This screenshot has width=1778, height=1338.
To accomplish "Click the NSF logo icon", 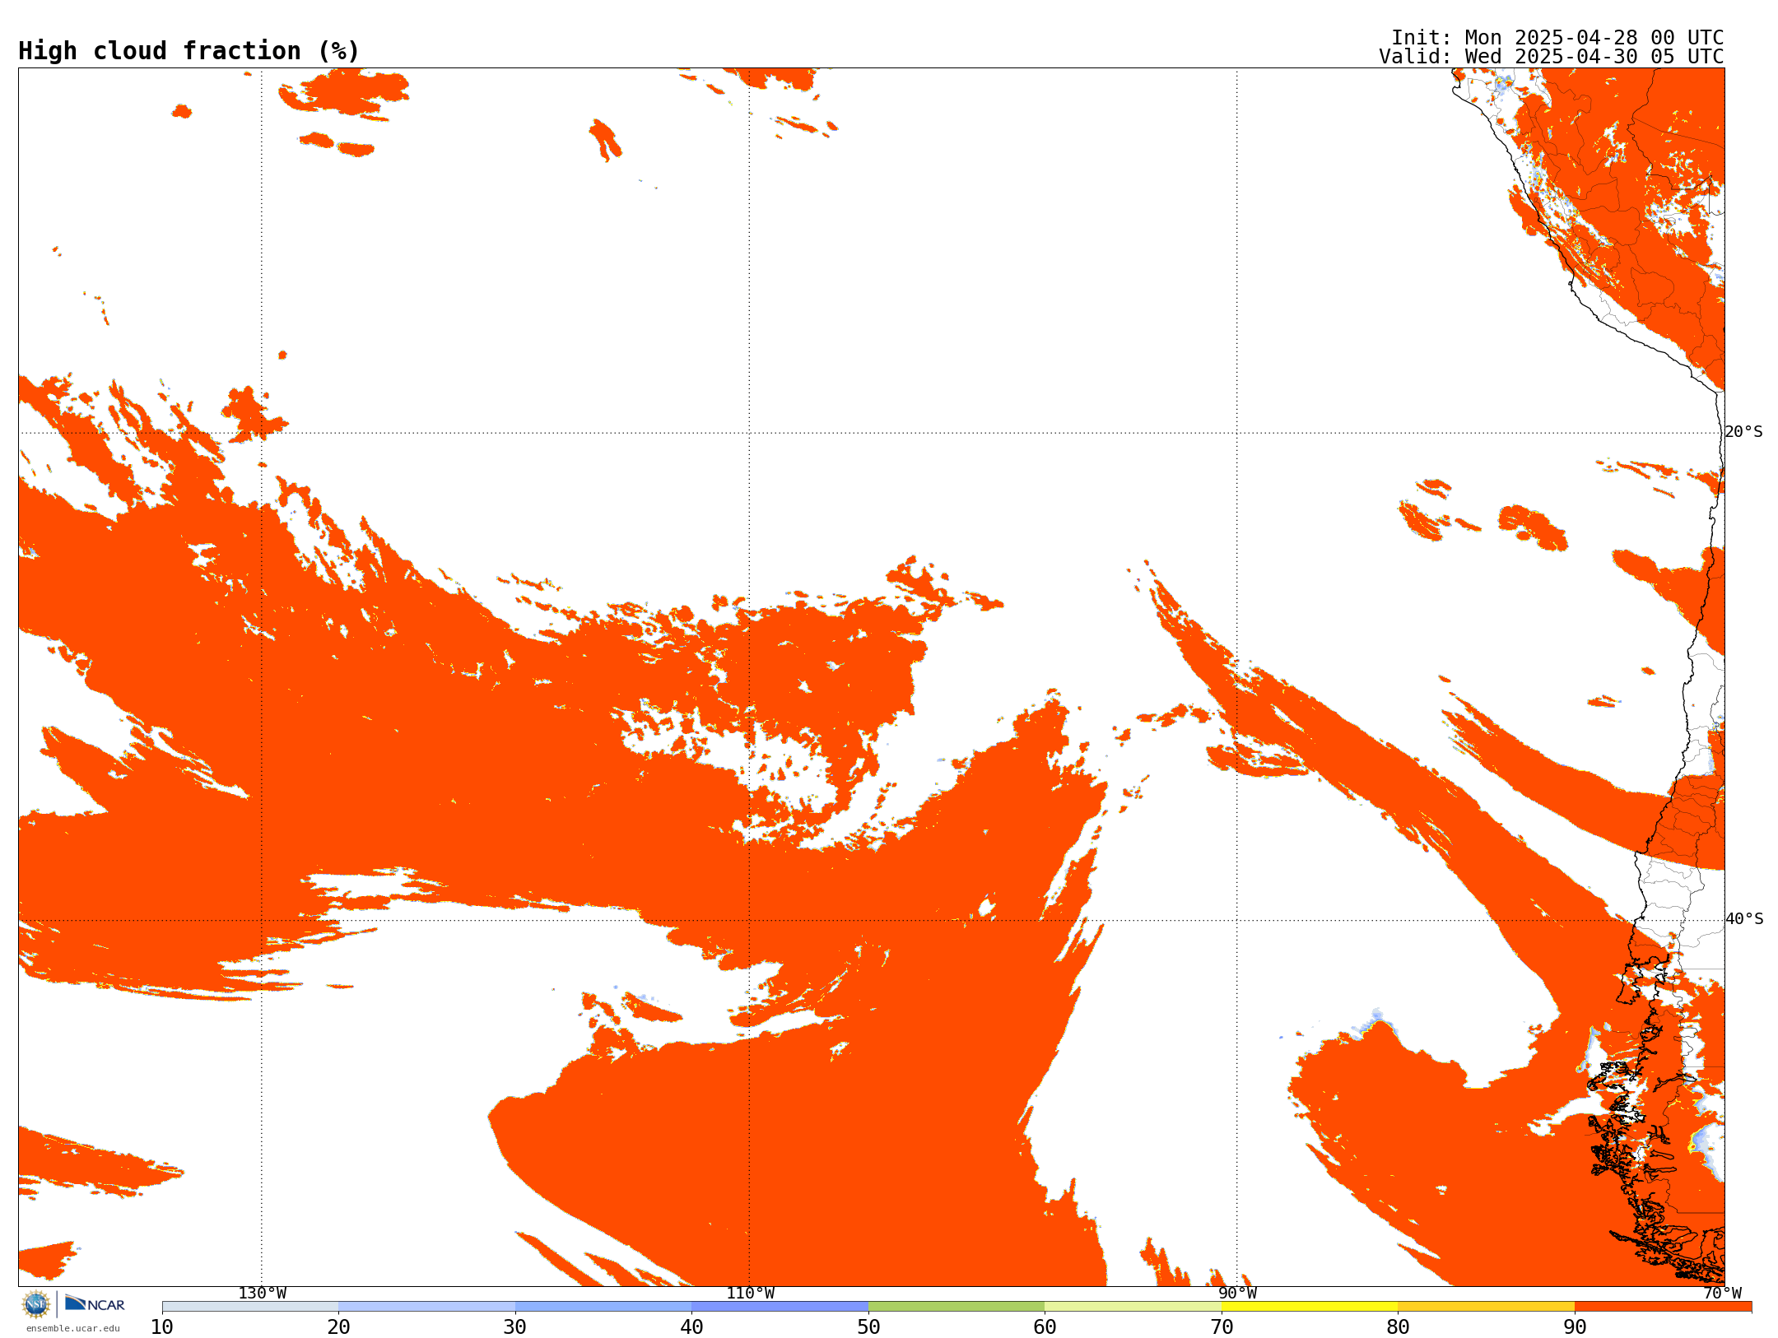I will tap(36, 1304).
